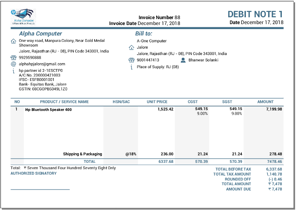Click the Alpha Computer seller name heading
The width and height of the screenshot is (296, 211).
[41, 34]
